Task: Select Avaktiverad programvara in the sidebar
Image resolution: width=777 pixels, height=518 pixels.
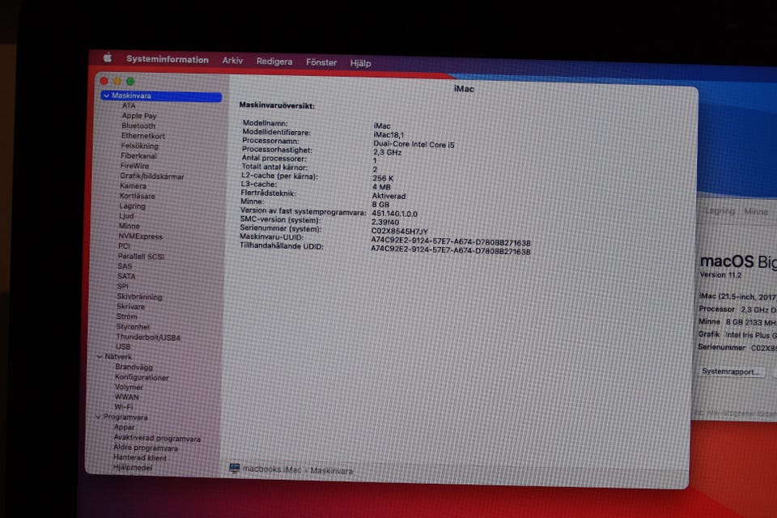Action: tap(157, 439)
